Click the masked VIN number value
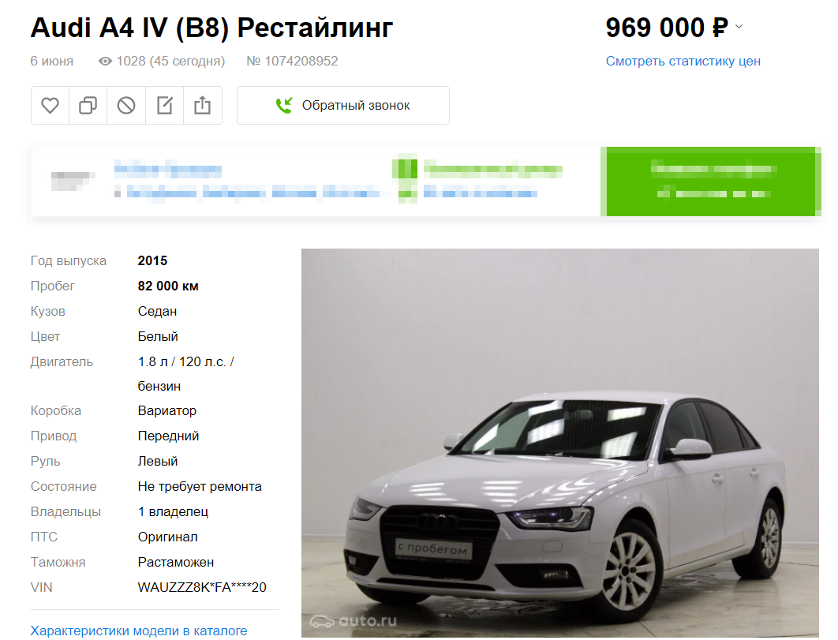Screen dimensions: 838x640 pyautogui.click(x=202, y=587)
